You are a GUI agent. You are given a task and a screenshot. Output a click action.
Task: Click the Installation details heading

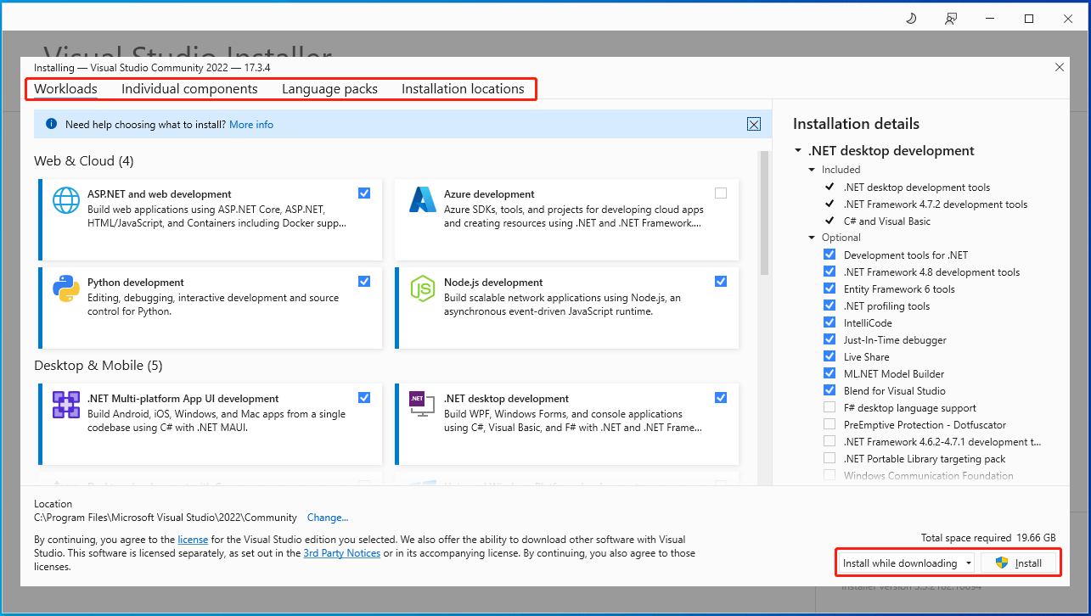tap(856, 124)
